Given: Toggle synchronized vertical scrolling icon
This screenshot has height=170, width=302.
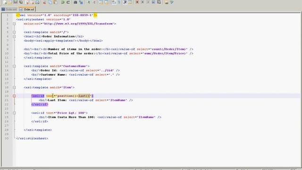Looking at the screenshot, I should point(101,2).
